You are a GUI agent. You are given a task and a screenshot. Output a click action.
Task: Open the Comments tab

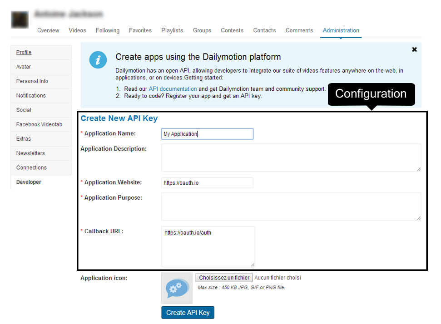pyautogui.click(x=299, y=30)
